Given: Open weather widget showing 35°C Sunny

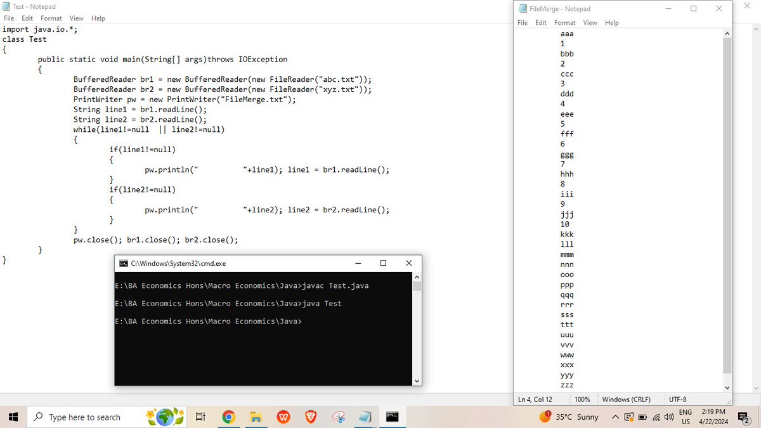Looking at the screenshot, I should point(569,417).
